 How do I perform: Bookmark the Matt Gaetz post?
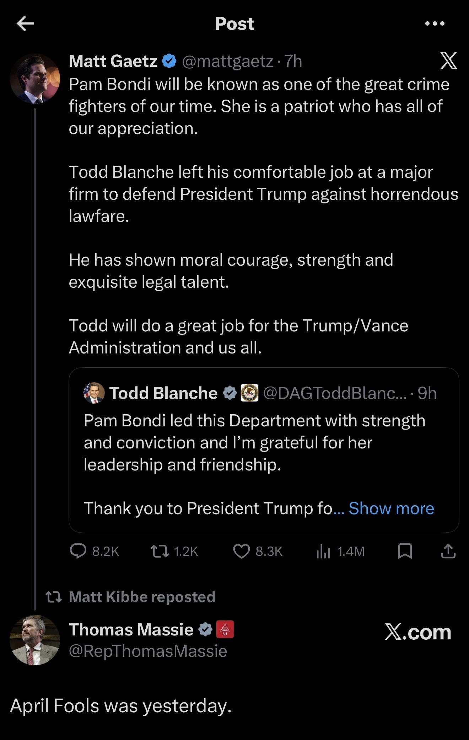click(x=405, y=551)
